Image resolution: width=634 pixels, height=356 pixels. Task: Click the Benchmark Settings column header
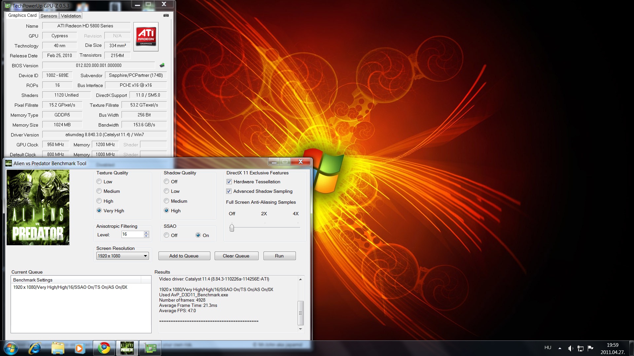point(76,280)
